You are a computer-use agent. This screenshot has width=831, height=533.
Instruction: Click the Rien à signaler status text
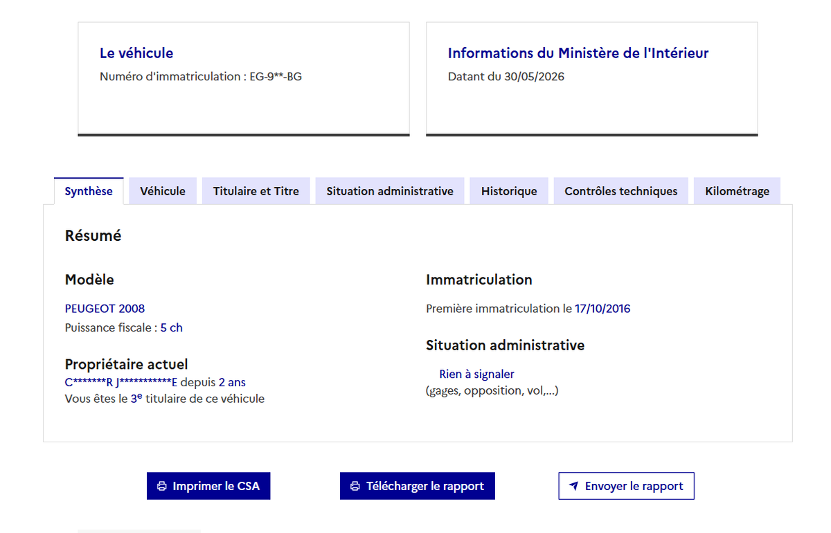click(476, 374)
